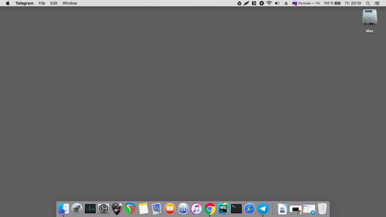Click the eject icon in menu bar
Viewport: 386px width, 217px height.
tap(286, 3)
